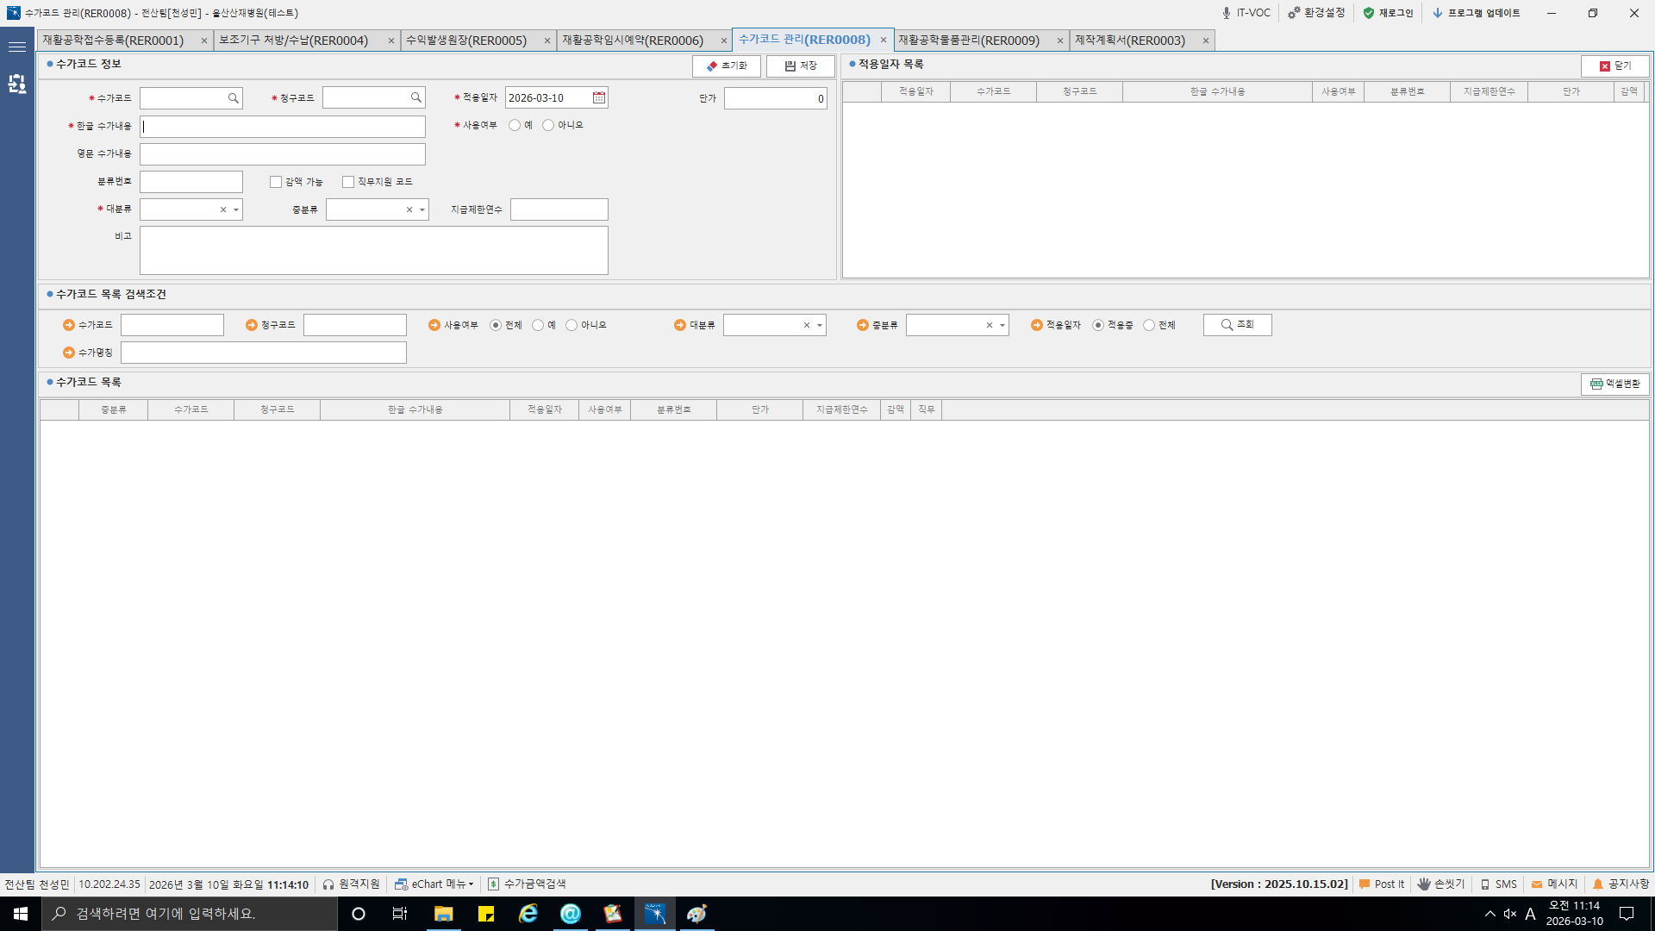1655x931 pixels.
Task: Click the IT-VOC microphone icon
Action: click(x=1226, y=13)
